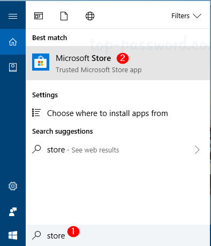
Task: Launch the Microsoft Store best match result
Action: click(x=118, y=63)
